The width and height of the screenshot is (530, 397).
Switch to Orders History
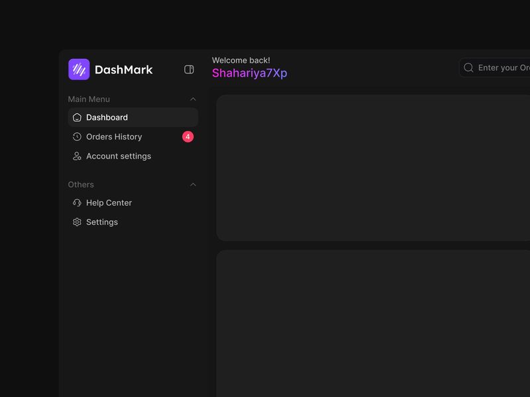[114, 136]
